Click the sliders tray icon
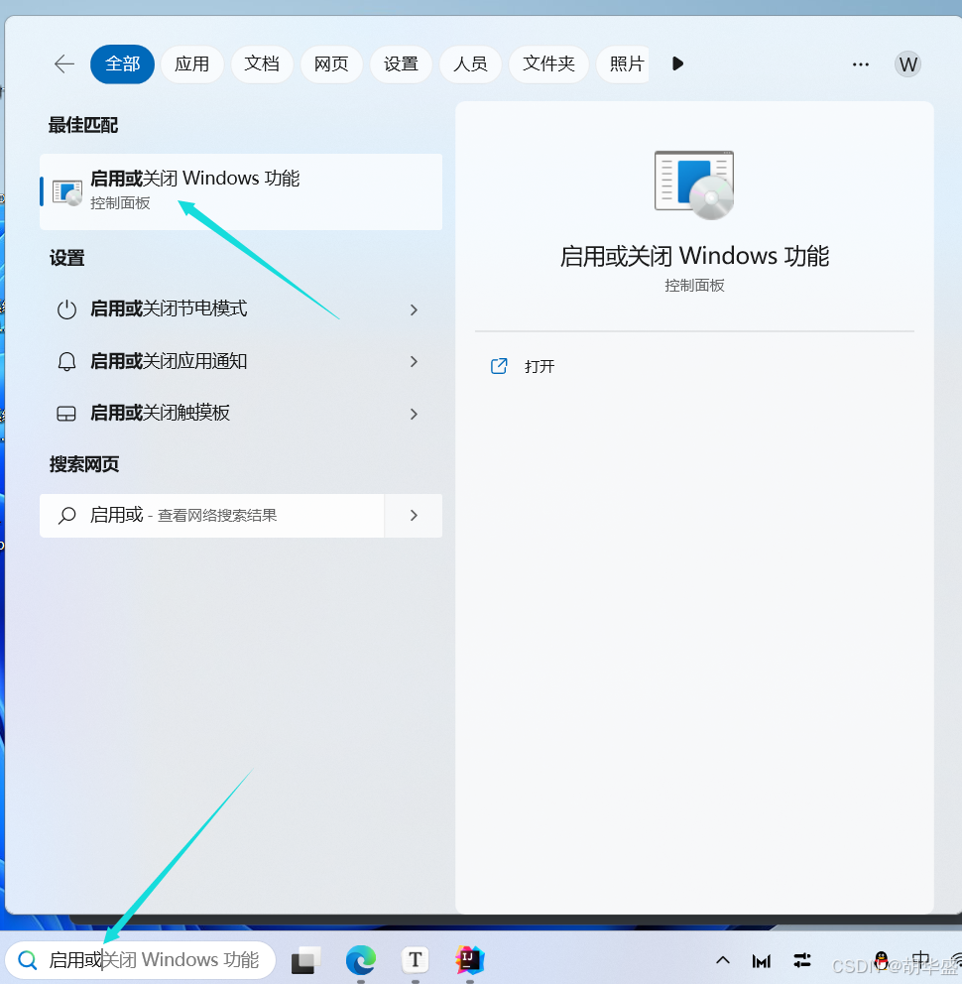Screen dimensions: 962x984 (x=802, y=960)
